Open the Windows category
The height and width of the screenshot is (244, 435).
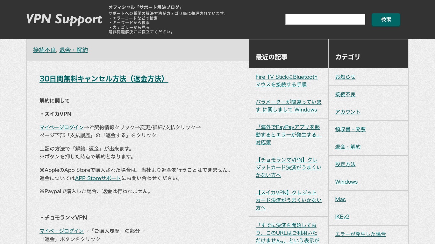click(x=346, y=182)
